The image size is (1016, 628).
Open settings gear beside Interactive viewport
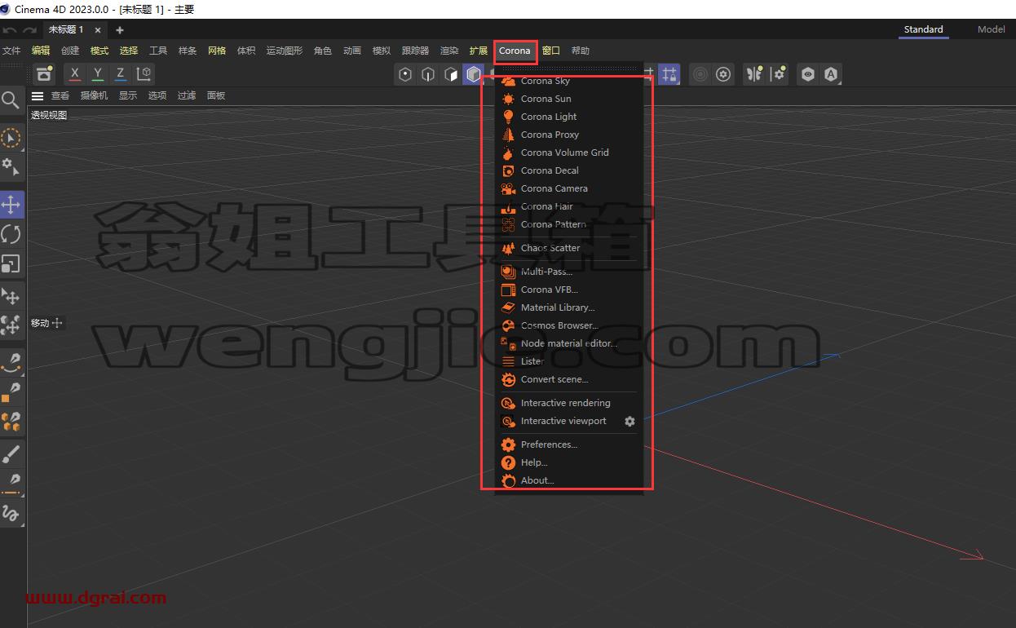629,422
